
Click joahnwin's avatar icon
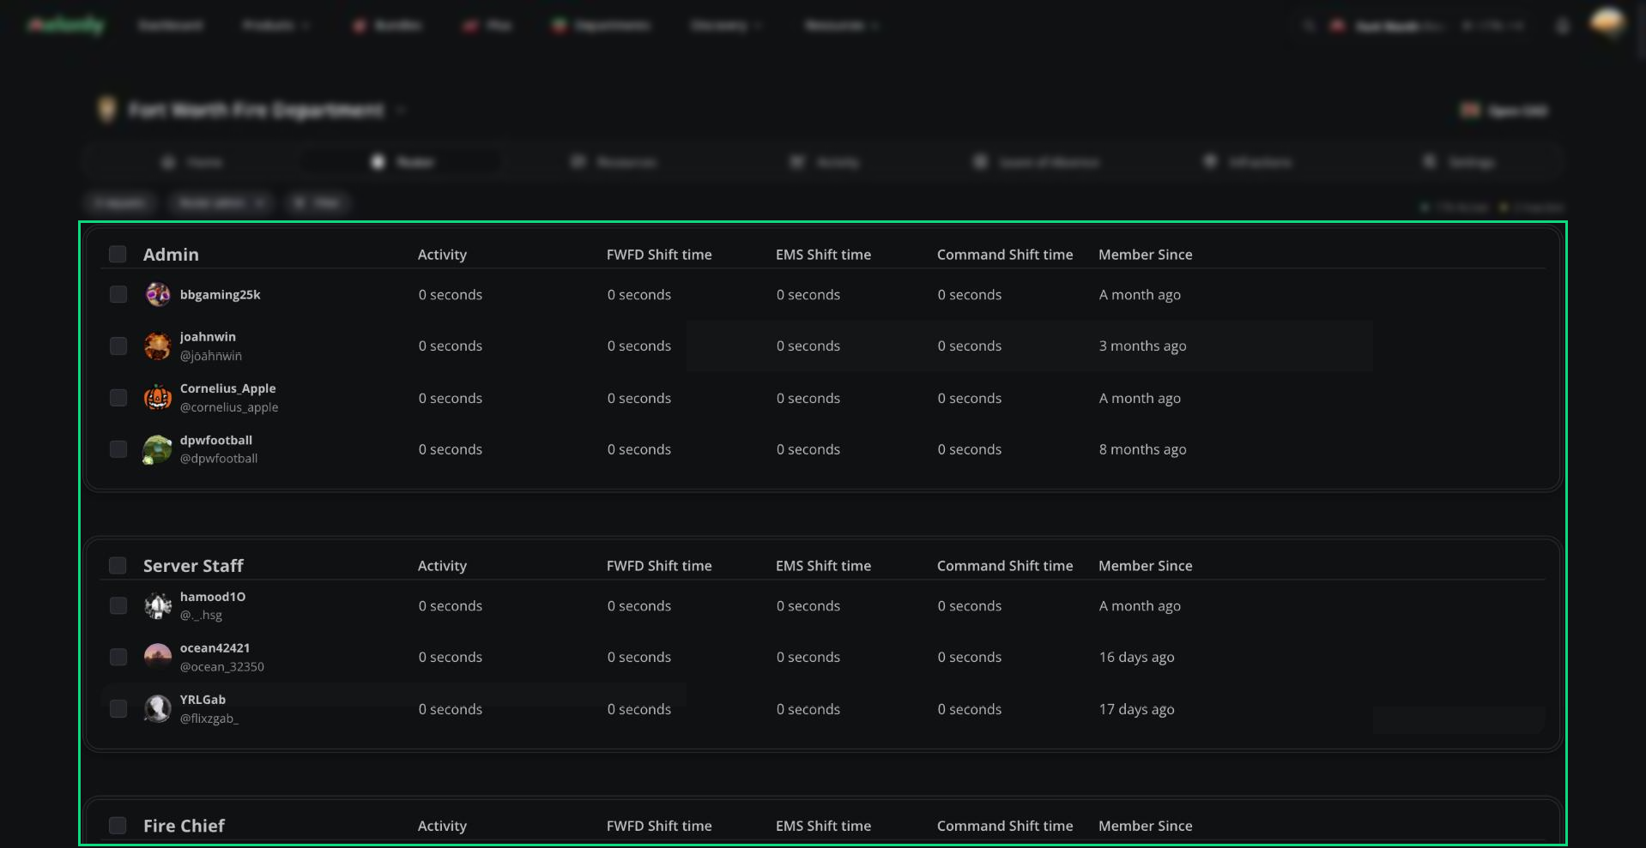coord(158,346)
